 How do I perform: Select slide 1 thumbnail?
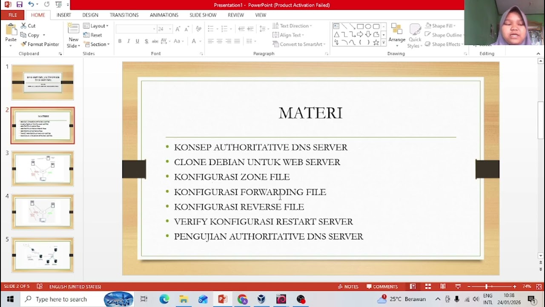coord(43,82)
